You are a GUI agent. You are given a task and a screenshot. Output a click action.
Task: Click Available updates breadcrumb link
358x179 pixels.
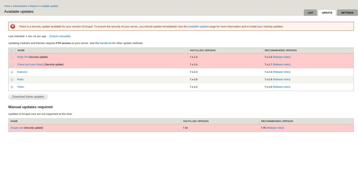click(x=49, y=6)
